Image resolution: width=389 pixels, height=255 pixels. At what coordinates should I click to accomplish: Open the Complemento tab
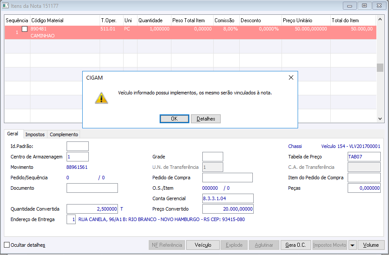point(64,134)
